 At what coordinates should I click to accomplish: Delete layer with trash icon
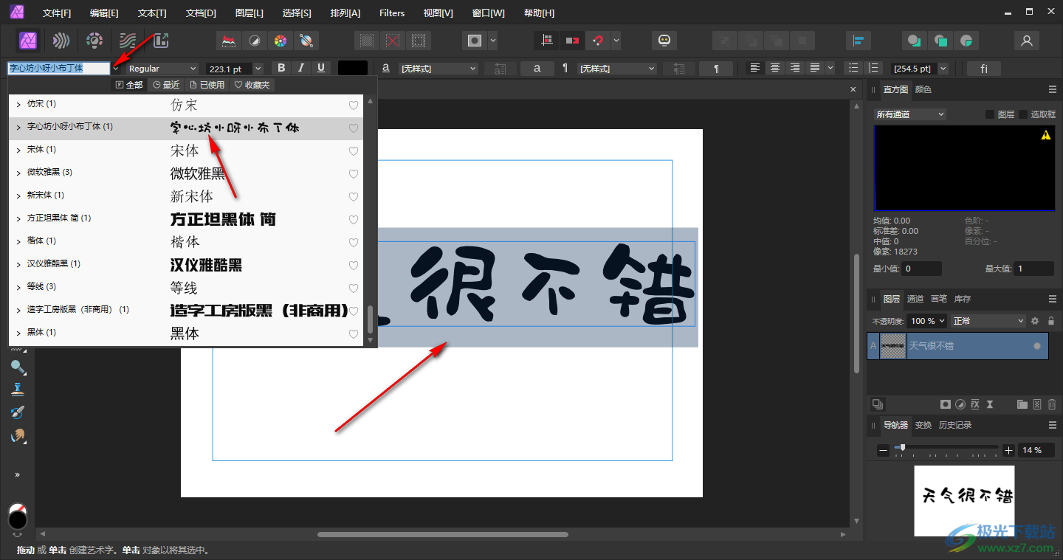[x=1052, y=404]
